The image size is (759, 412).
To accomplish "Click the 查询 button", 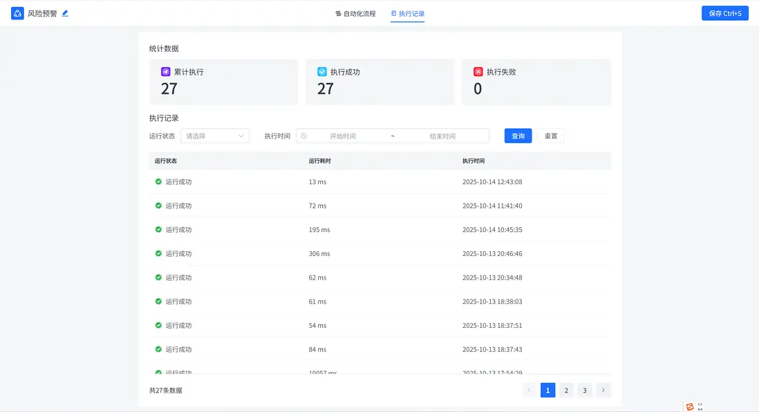I will (518, 136).
